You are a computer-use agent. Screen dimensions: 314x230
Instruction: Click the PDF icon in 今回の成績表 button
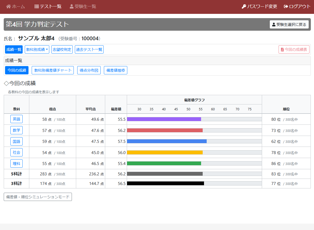coord(282,50)
